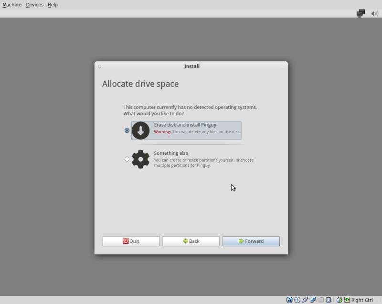The width and height of the screenshot is (382, 304).
Task: Click the USB devices indicator
Action: click(305, 300)
